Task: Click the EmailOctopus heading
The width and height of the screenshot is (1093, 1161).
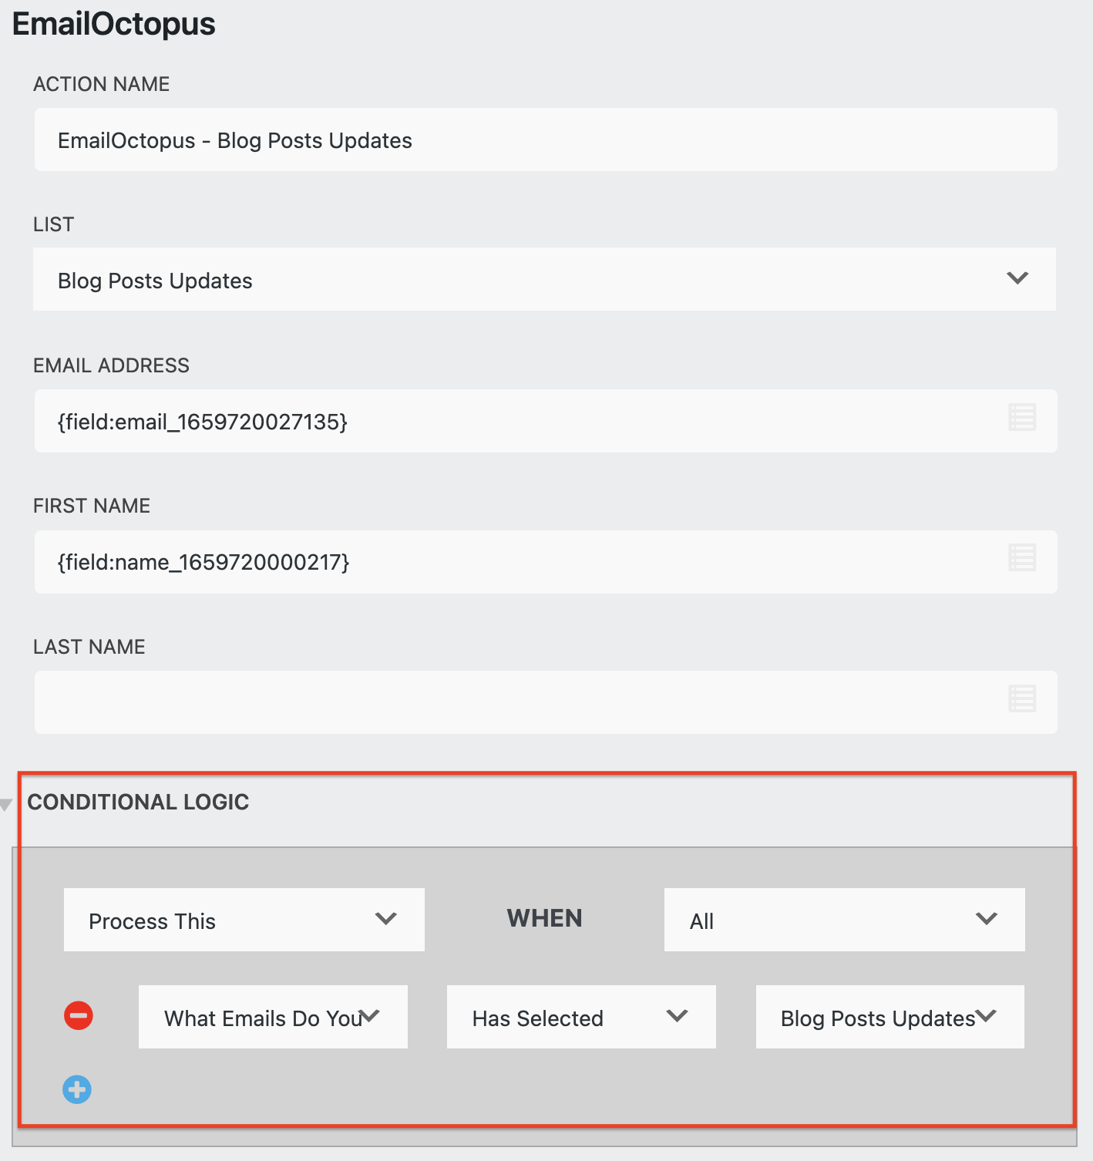Action: tap(114, 23)
